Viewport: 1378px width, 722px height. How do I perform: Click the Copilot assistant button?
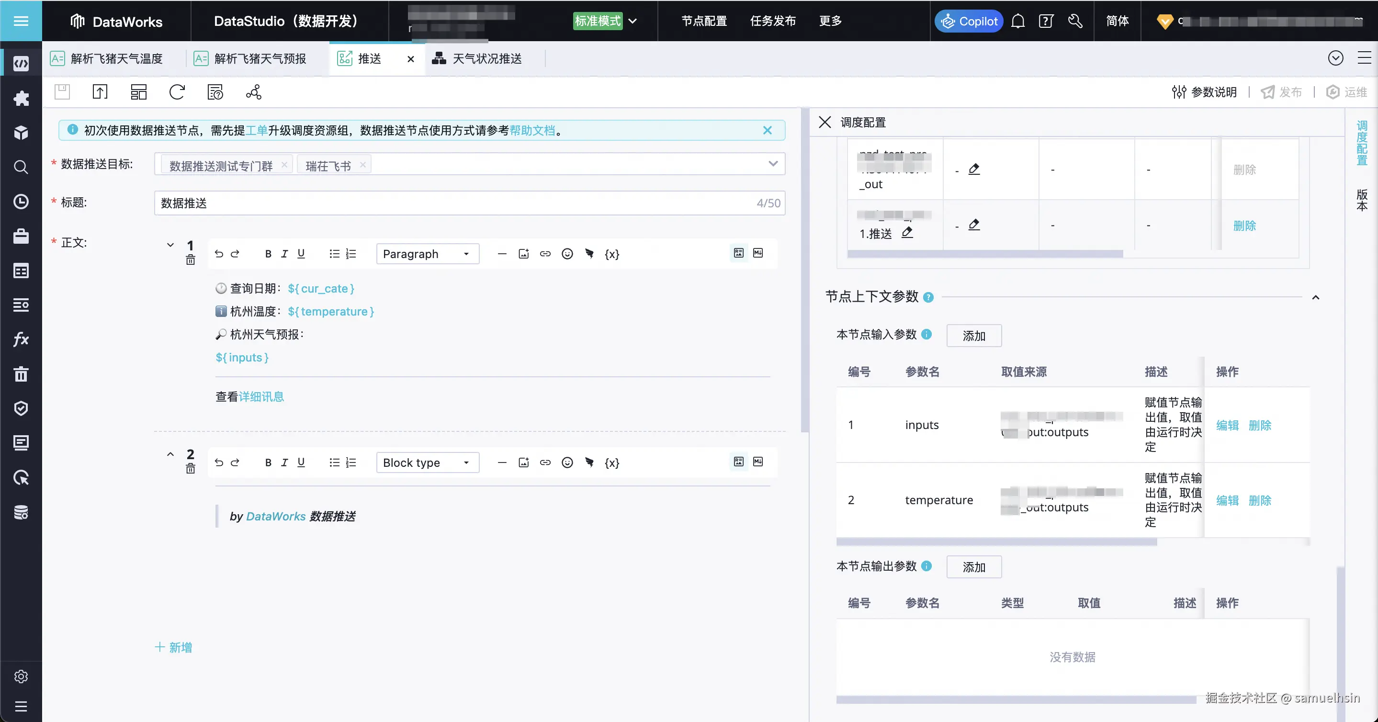(969, 22)
